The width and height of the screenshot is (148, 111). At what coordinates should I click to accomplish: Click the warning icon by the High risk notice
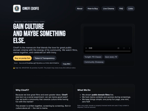click(14, 68)
